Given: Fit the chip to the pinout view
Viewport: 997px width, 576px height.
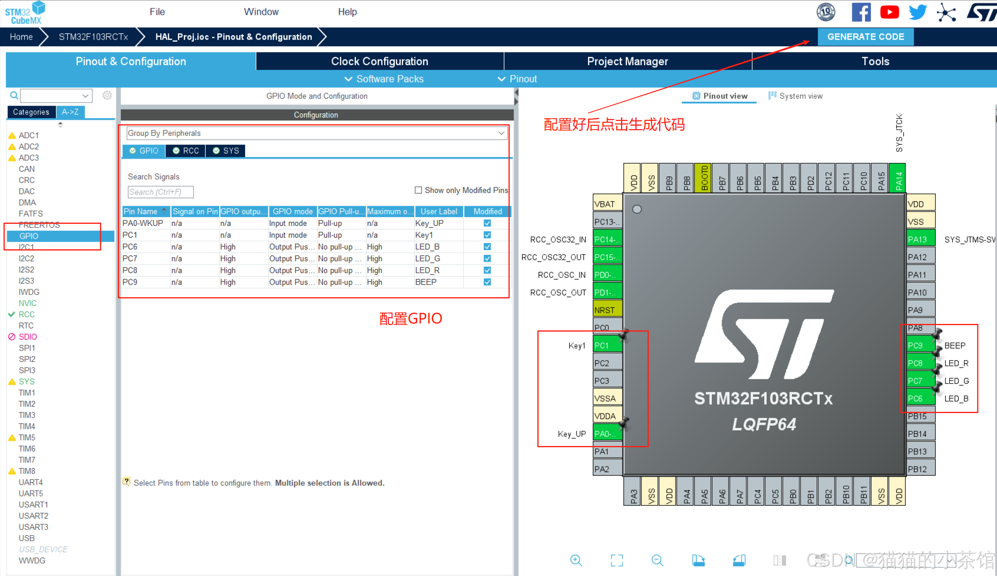Looking at the screenshot, I should 617,560.
